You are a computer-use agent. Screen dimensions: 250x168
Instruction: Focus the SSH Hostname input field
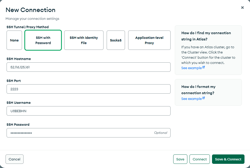coord(88,67)
